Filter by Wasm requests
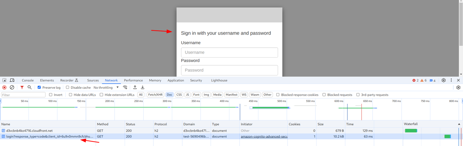This screenshot has width=463, height=146. pos(255,95)
